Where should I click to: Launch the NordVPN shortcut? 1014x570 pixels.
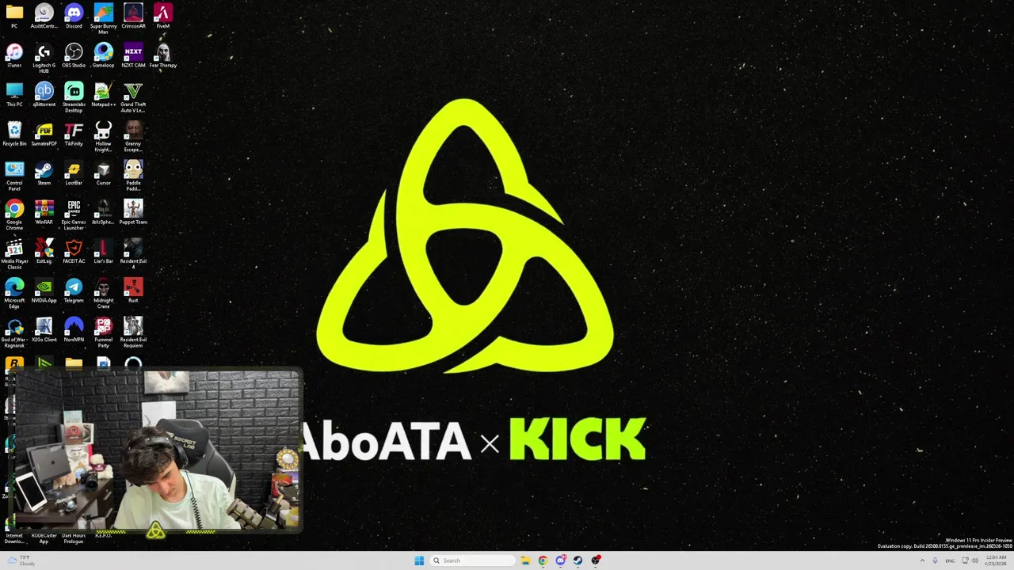(x=74, y=329)
